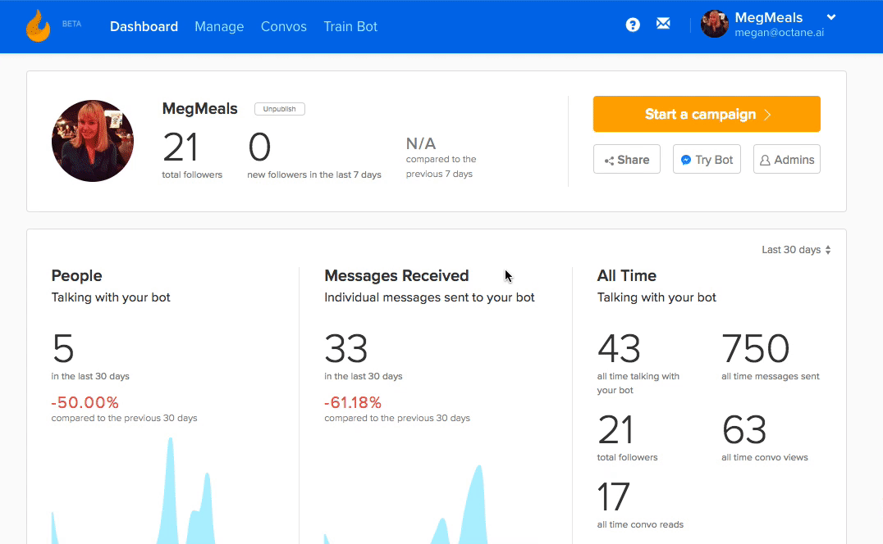Open the Dashboard tab
The width and height of the screenshot is (883, 544).
click(x=144, y=26)
